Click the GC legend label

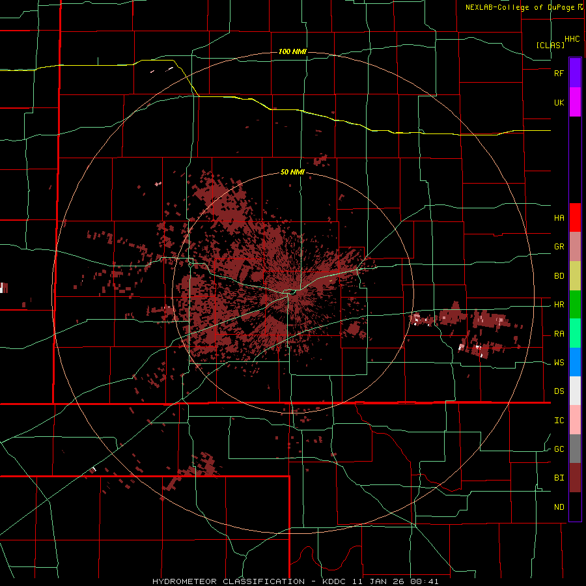[559, 449]
